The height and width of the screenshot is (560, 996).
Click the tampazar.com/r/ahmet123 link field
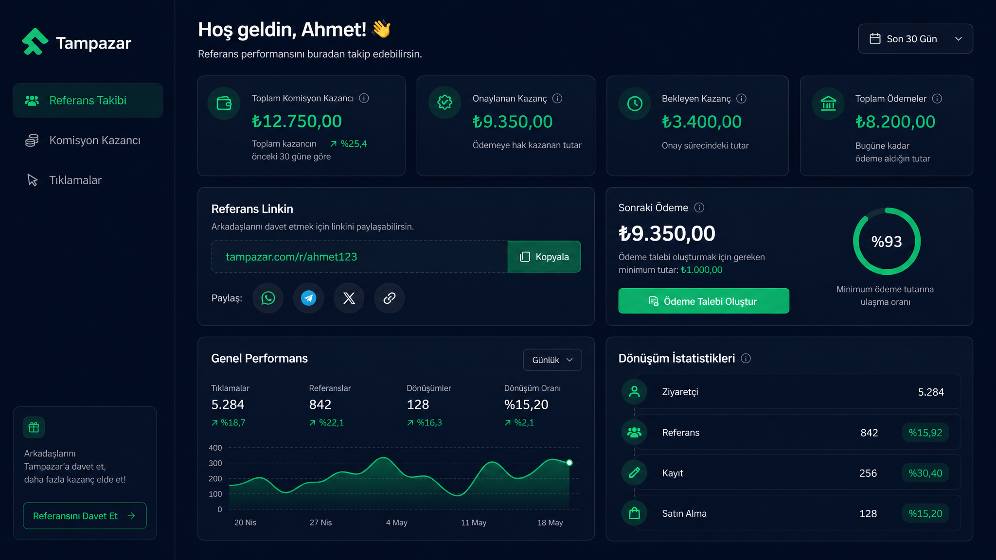[x=359, y=257]
